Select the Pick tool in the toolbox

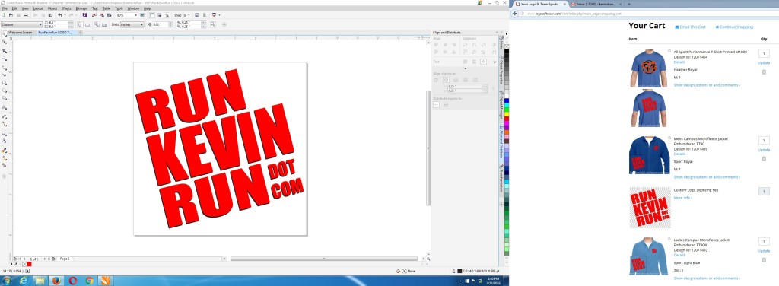click(x=4, y=33)
